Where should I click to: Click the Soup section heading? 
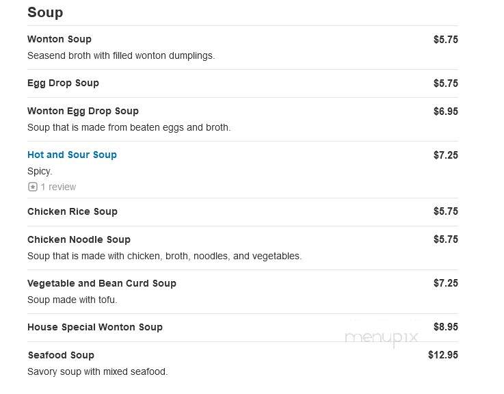point(45,12)
